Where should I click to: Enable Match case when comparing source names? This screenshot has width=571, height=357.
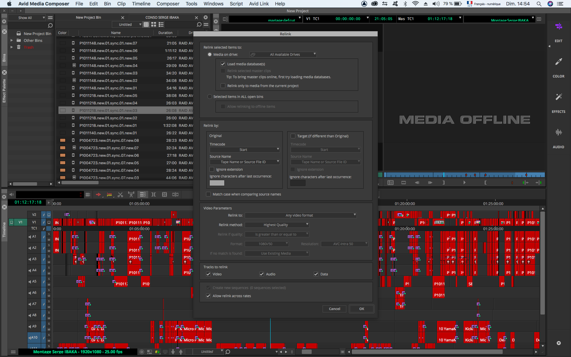[x=208, y=194]
